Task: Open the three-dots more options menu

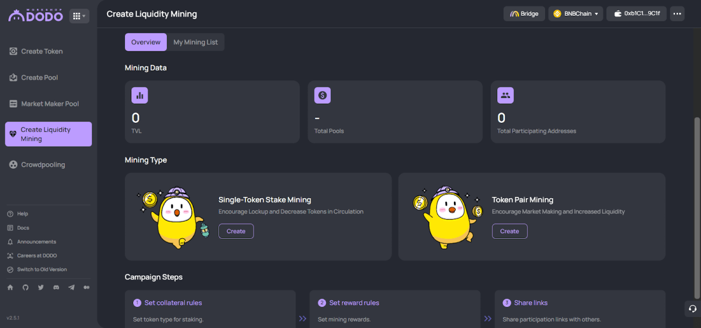Action: tap(677, 13)
